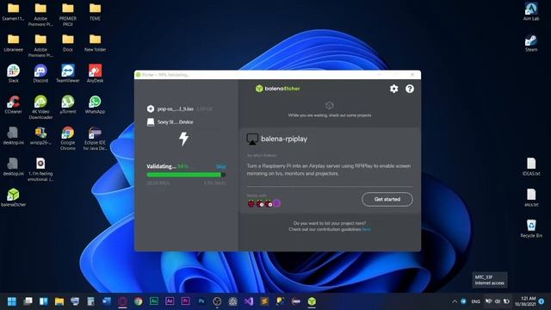Click the 'Validating...' status label
The height and width of the screenshot is (310, 551).
161,166
